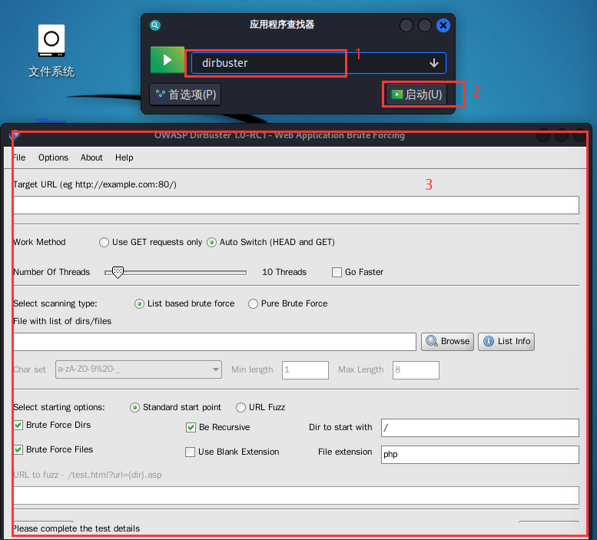This screenshot has width=597, height=540.
Task: Select Pure Brute Force radio
Action: pyautogui.click(x=253, y=303)
